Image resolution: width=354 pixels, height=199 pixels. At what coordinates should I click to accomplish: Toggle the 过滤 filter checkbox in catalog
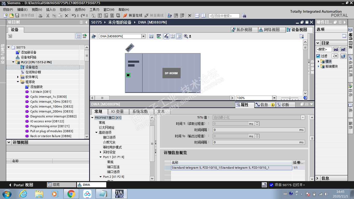(x=318, y=56)
